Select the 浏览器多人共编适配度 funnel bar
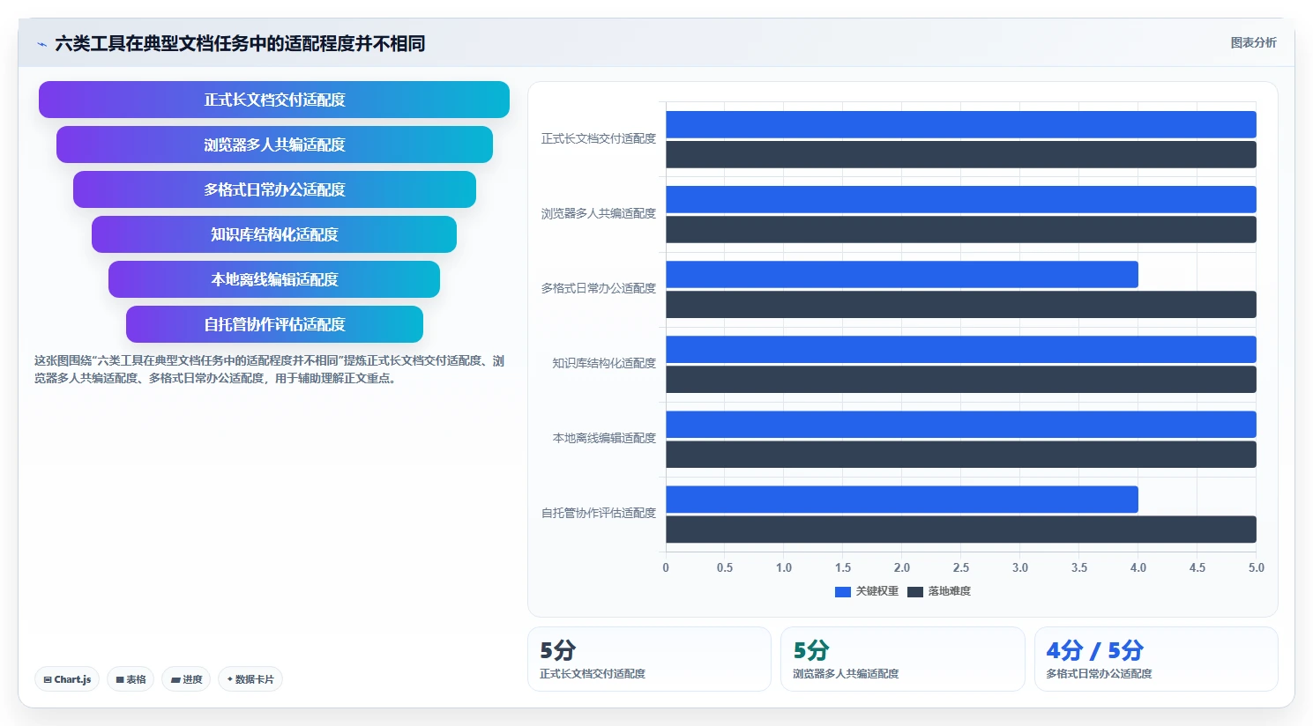The height and width of the screenshot is (726, 1313). [x=274, y=144]
